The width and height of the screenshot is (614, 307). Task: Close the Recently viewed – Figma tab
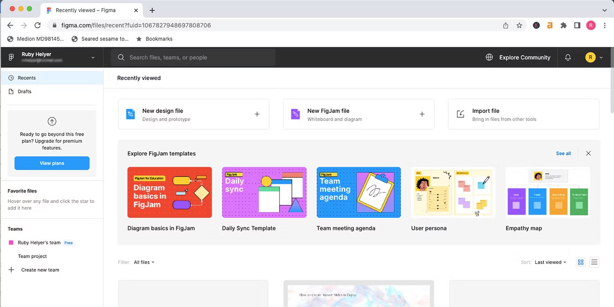[x=136, y=10]
